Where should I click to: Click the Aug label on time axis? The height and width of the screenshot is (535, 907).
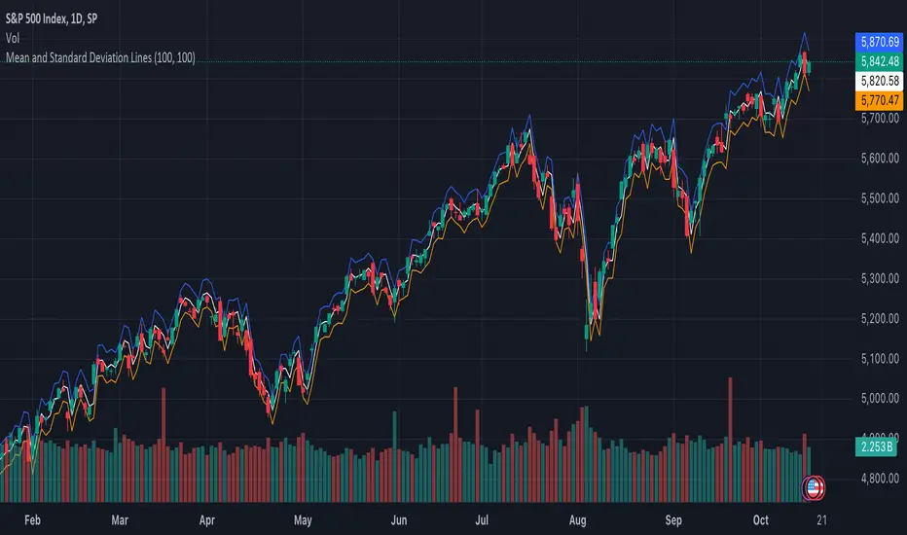click(577, 520)
